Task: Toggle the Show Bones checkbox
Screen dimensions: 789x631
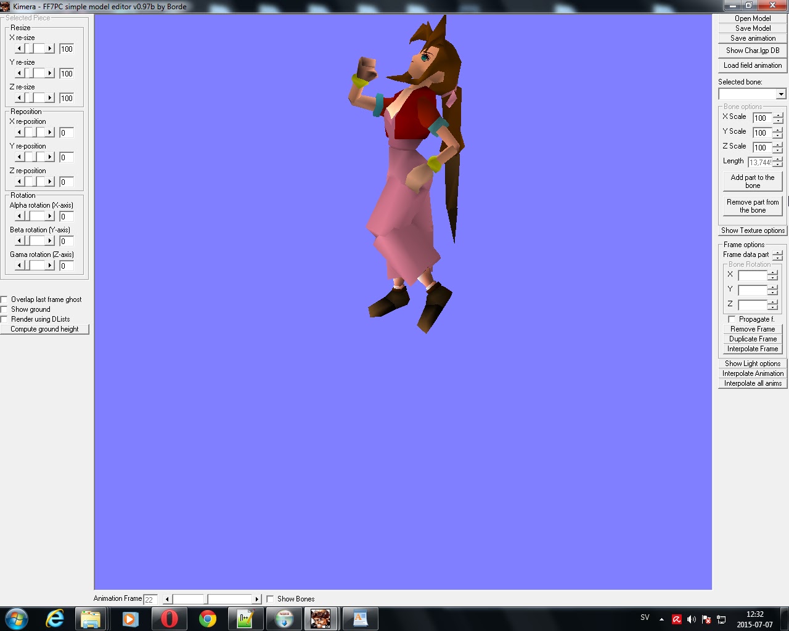Action: pyautogui.click(x=270, y=599)
